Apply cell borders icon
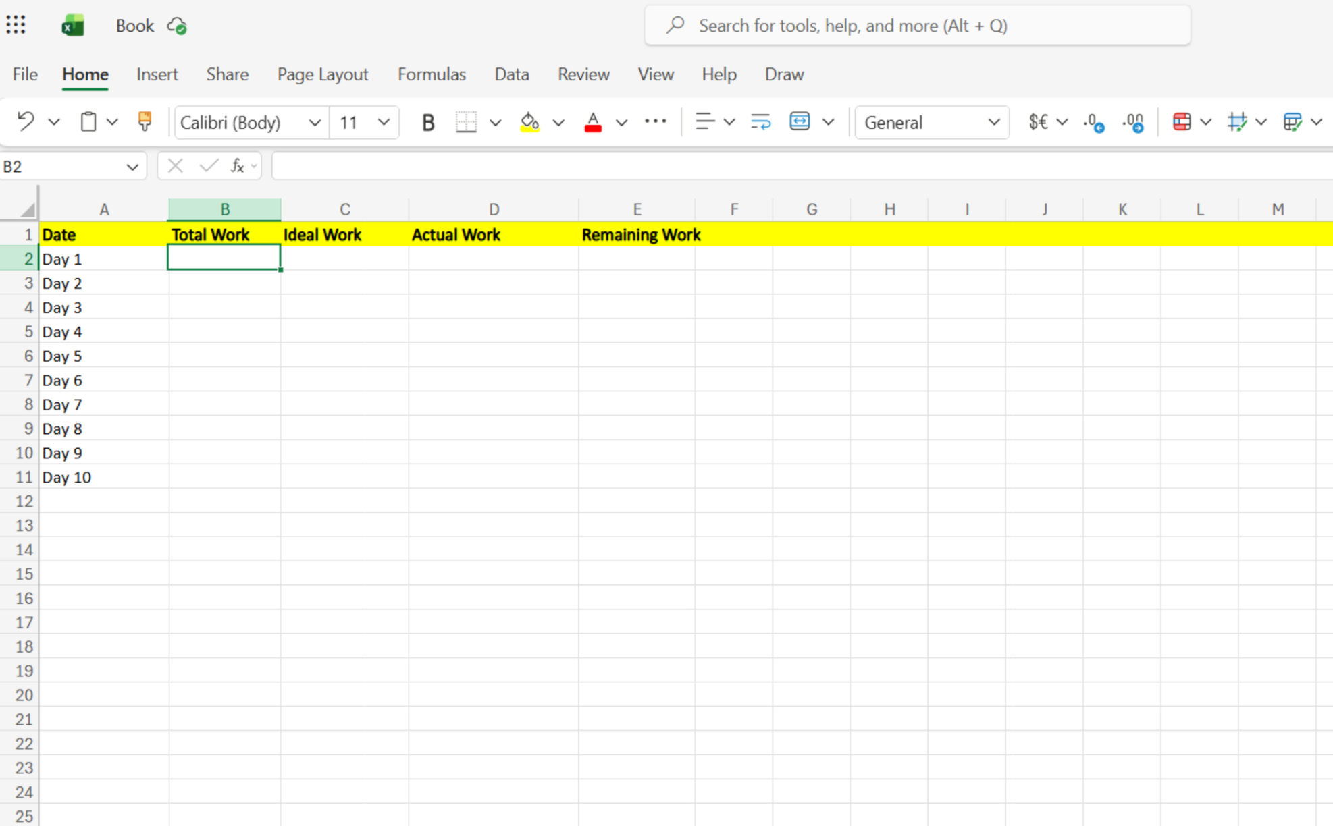1333x826 pixels. coord(466,122)
